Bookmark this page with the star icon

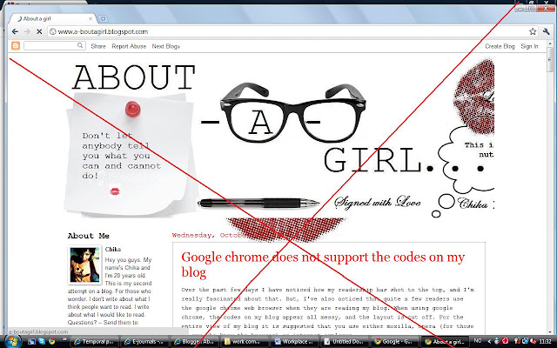[x=533, y=31]
